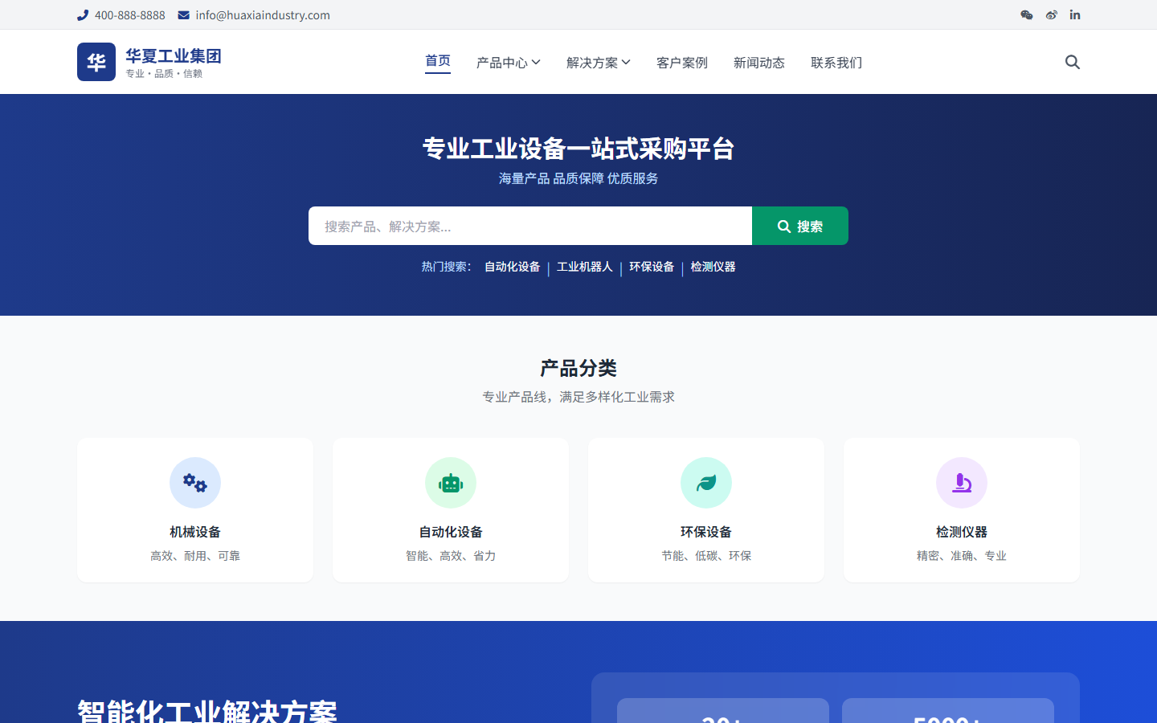Image resolution: width=1157 pixels, height=723 pixels.
Task: Click the info@huaxiaindustry.com email text
Action: (263, 15)
